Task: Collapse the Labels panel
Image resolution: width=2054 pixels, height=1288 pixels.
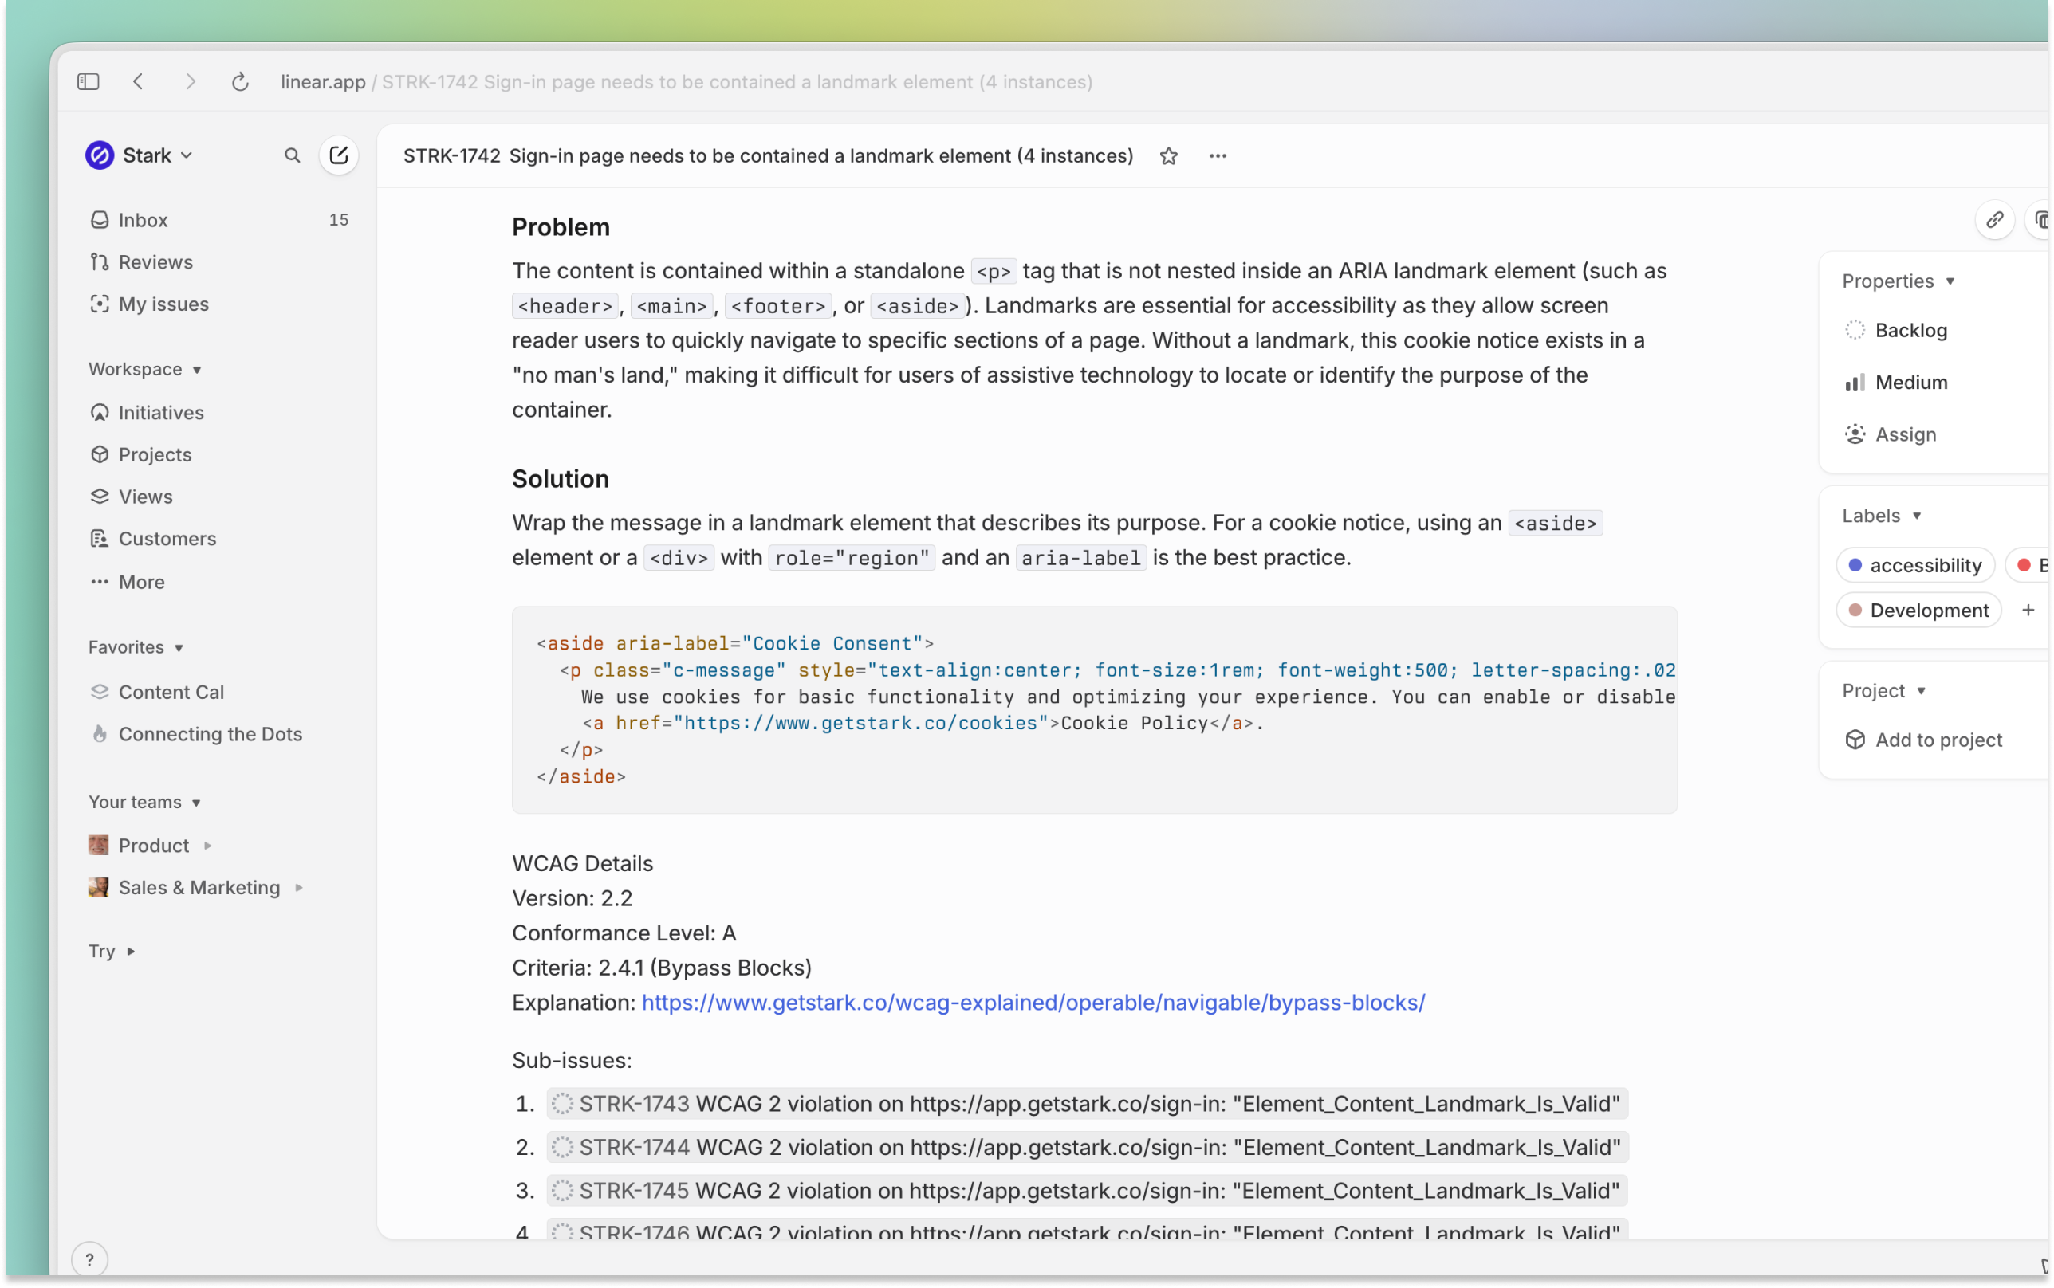Action: tap(1882, 516)
